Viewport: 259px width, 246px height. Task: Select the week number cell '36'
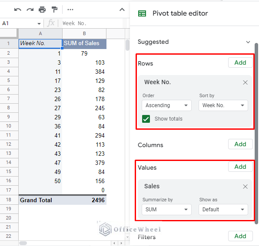(x=40, y=126)
